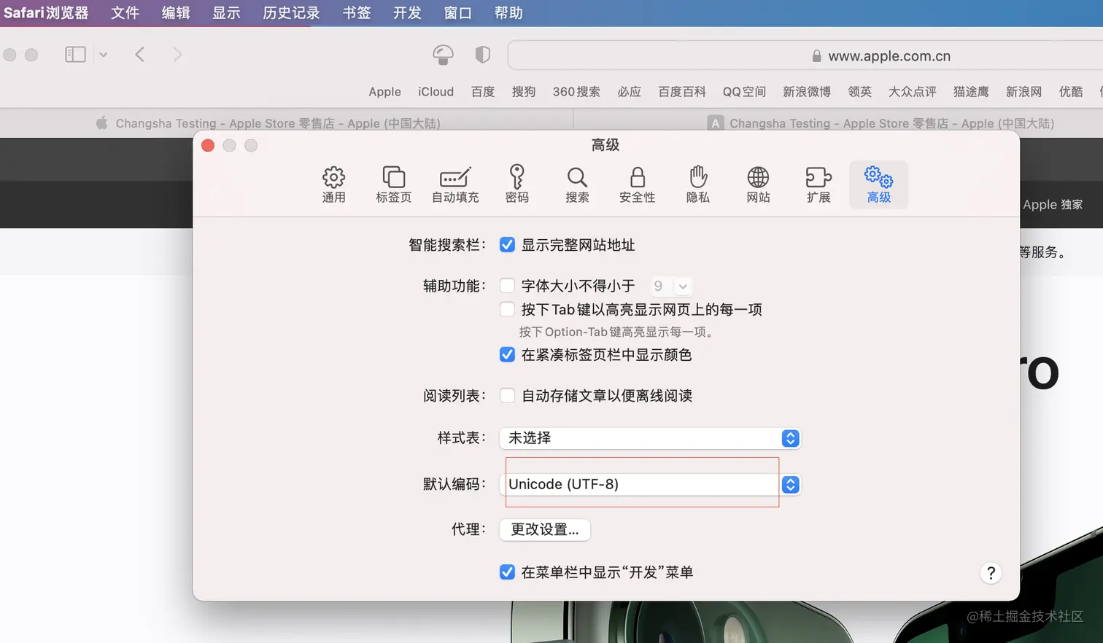This screenshot has width=1103, height=643.
Task: Open the 百度百科 favorites bookmark
Action: (x=682, y=92)
